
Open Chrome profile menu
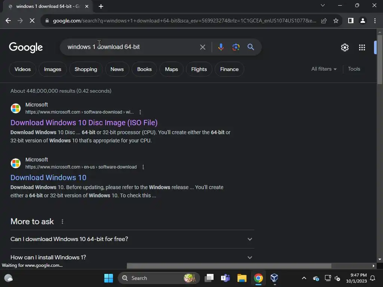tap(363, 21)
